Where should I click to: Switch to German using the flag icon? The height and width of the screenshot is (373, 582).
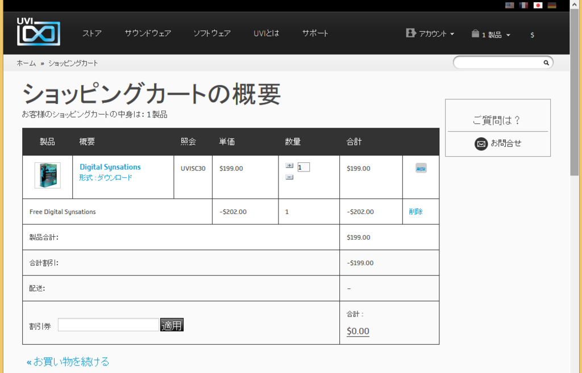tap(552, 5)
